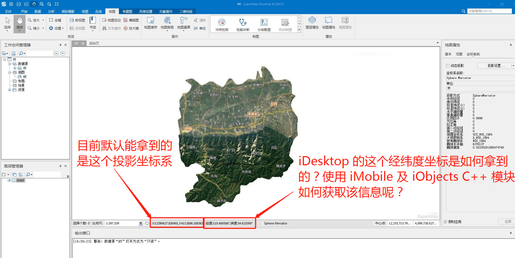Screen dimensions: 515x258
Task: Select the 布局 tree item
Action: [x=21, y=81]
